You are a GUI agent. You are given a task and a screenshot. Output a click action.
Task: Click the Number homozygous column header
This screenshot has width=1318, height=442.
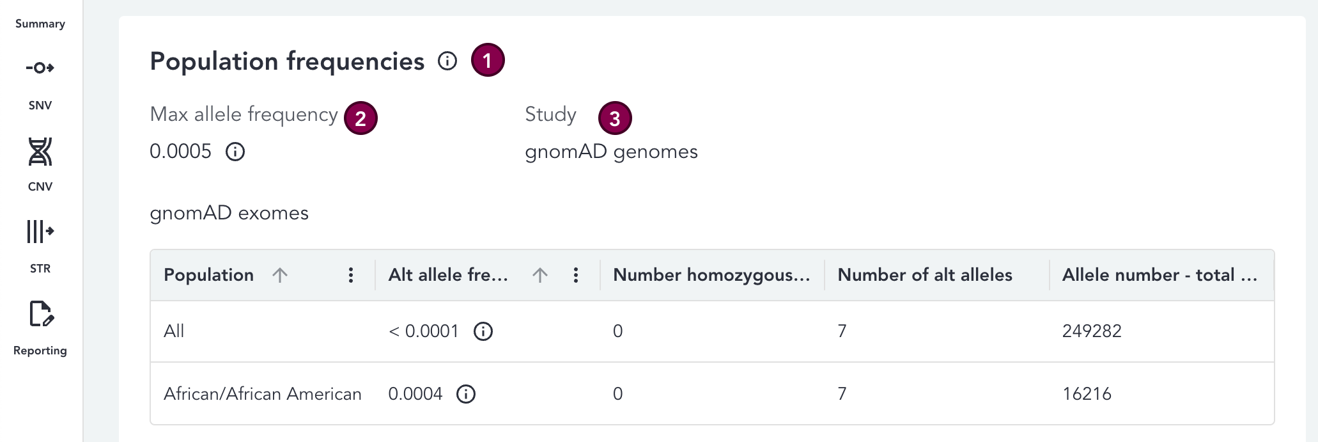[711, 275]
